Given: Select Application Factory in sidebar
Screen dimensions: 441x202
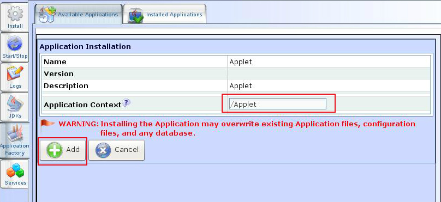Looking at the screenshot, I should pos(14,140).
